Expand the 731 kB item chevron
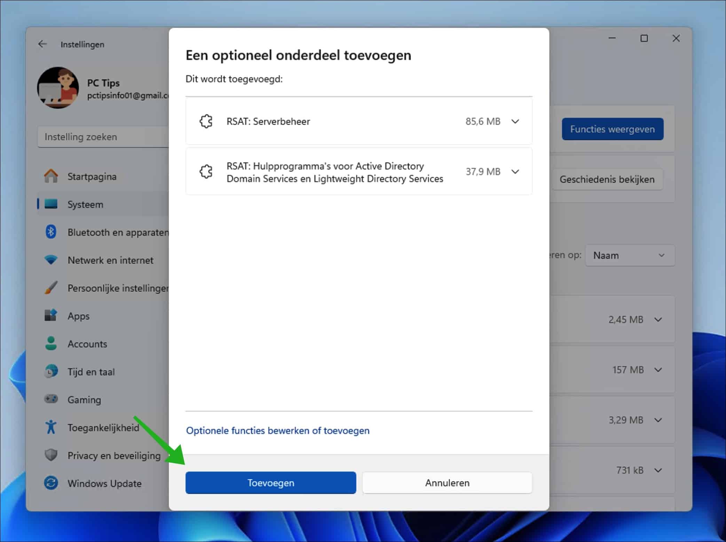Viewport: 726px width, 542px height. coord(658,470)
